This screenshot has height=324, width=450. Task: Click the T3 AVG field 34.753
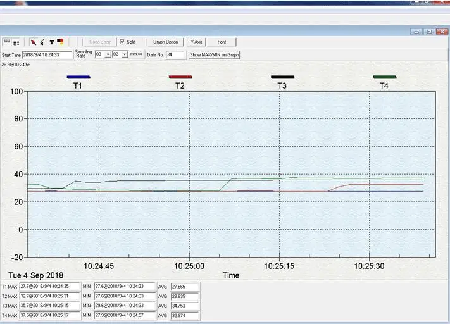pyautogui.click(x=185, y=306)
